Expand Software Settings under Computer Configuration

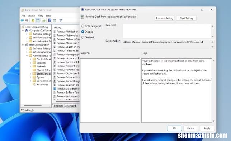coord(27,34)
